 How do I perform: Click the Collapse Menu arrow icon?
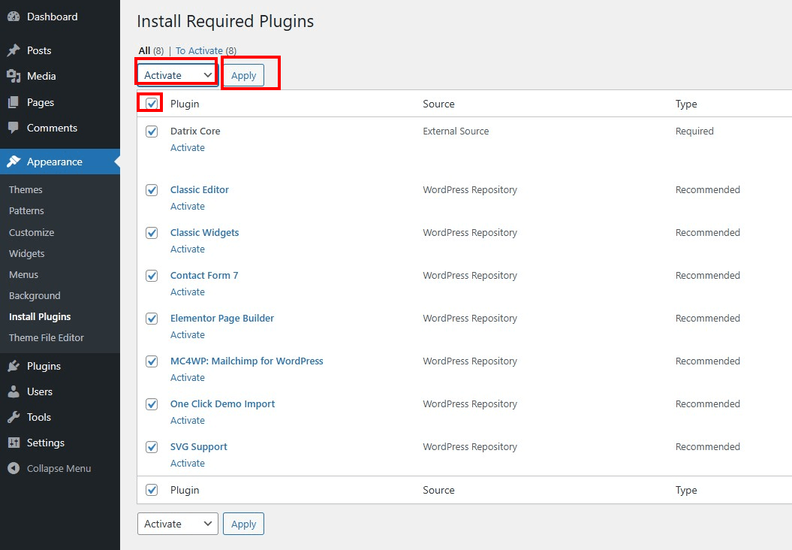tap(14, 469)
